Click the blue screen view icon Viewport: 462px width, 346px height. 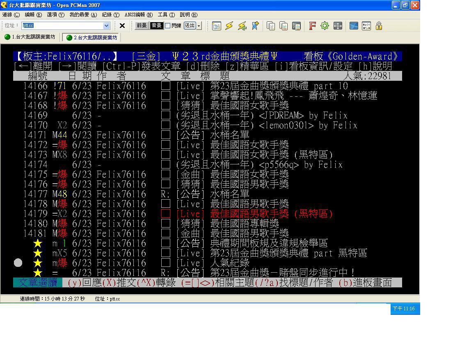pos(354,26)
